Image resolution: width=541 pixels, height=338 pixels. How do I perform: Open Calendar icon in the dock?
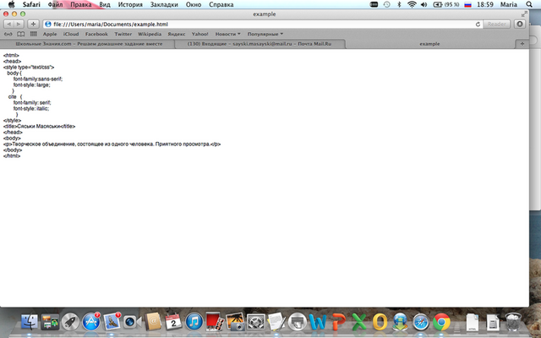coord(173,322)
